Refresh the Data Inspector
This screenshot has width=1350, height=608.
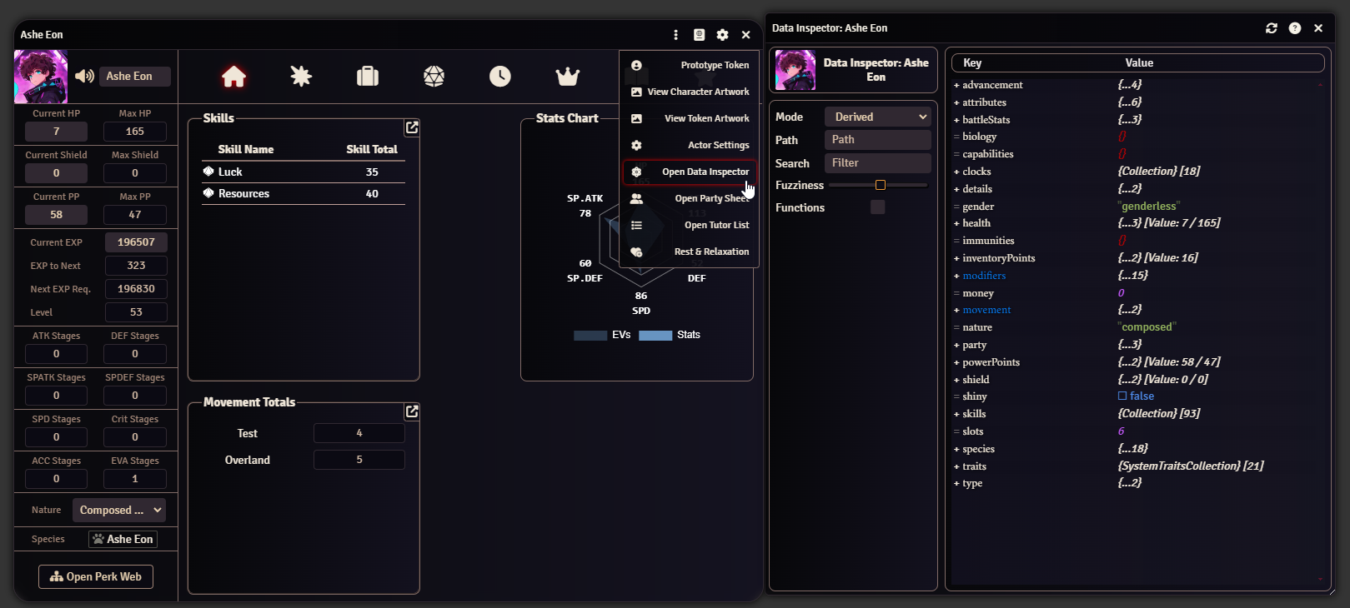pyautogui.click(x=1271, y=28)
